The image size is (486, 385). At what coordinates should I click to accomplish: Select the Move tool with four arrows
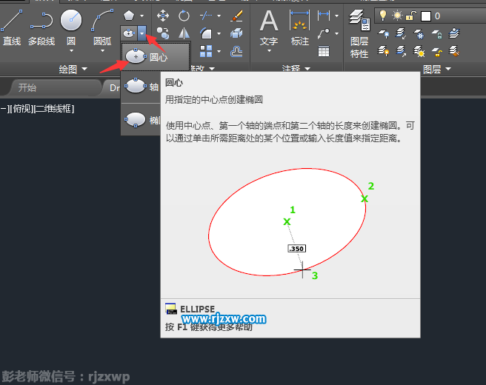click(163, 16)
